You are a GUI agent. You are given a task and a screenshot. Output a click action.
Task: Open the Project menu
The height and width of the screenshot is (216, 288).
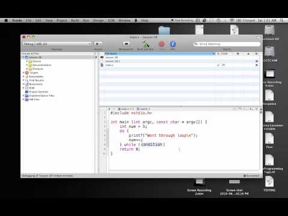[62, 20]
